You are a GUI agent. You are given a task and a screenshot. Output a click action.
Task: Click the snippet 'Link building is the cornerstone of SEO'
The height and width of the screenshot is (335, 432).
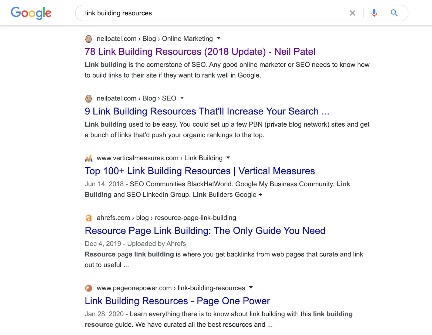227,70
